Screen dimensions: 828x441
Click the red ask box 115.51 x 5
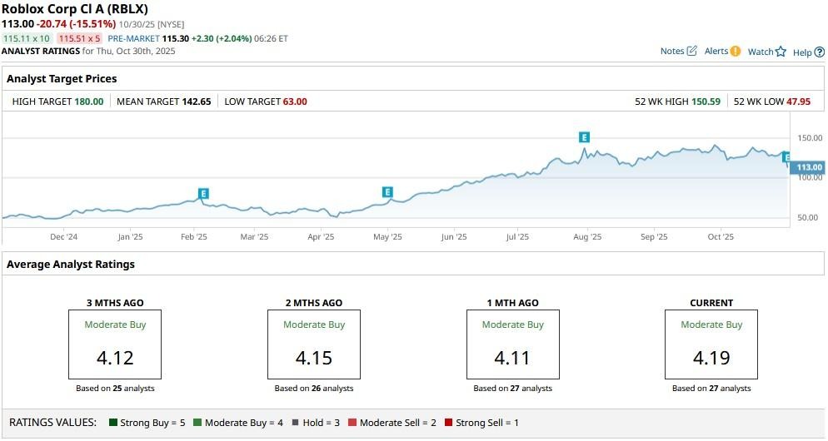pyautogui.click(x=80, y=38)
